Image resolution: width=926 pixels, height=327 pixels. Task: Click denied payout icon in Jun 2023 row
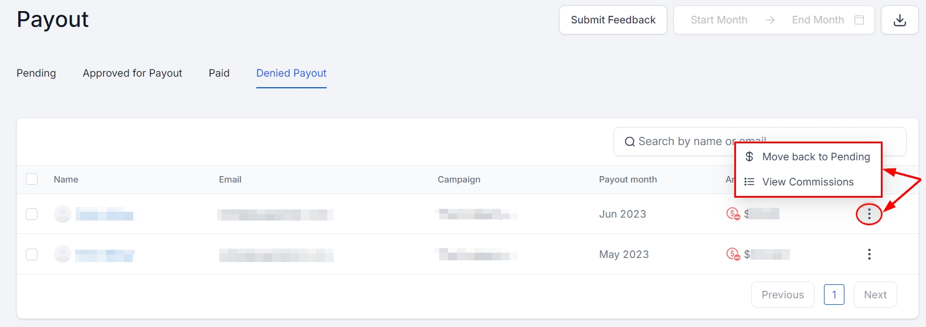(x=733, y=214)
